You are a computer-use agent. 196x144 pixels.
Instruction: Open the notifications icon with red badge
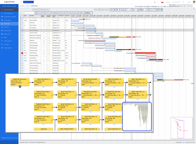162,2
